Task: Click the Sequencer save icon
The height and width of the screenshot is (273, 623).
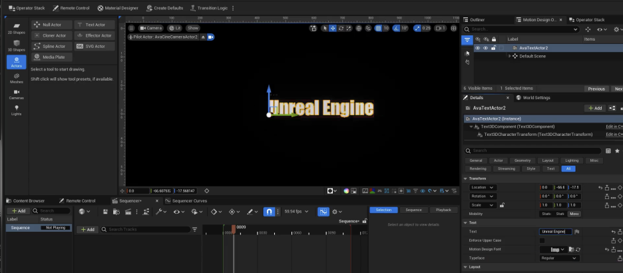Action: (105, 212)
